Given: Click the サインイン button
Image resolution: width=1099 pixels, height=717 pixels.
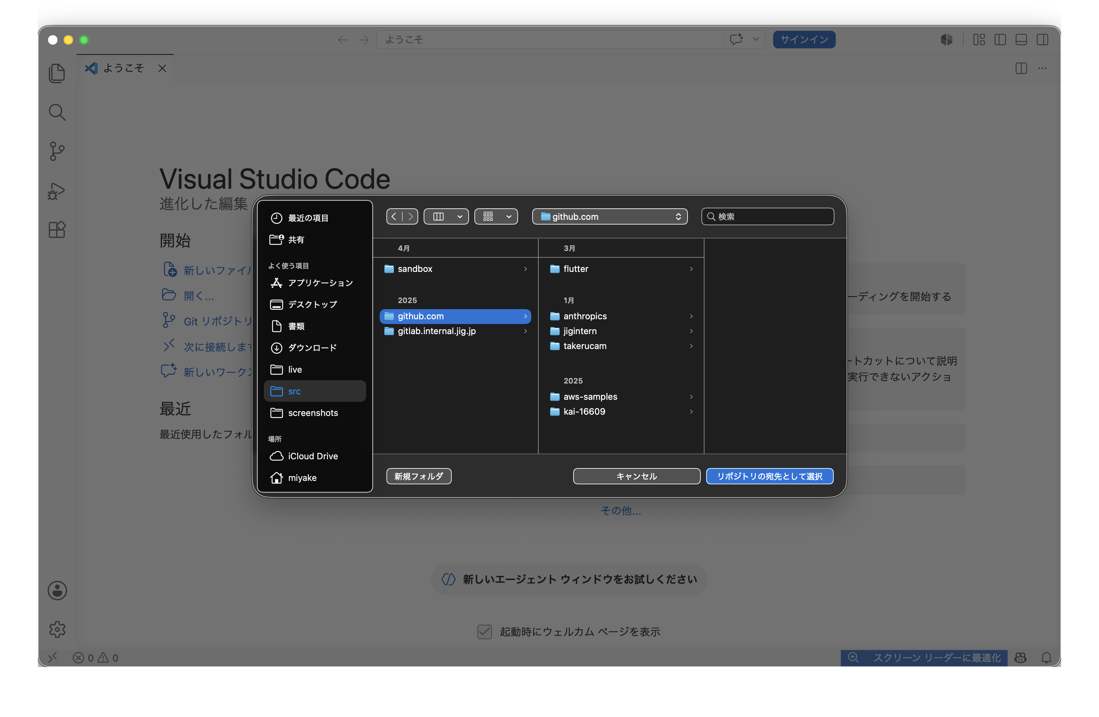Looking at the screenshot, I should pyautogui.click(x=804, y=40).
